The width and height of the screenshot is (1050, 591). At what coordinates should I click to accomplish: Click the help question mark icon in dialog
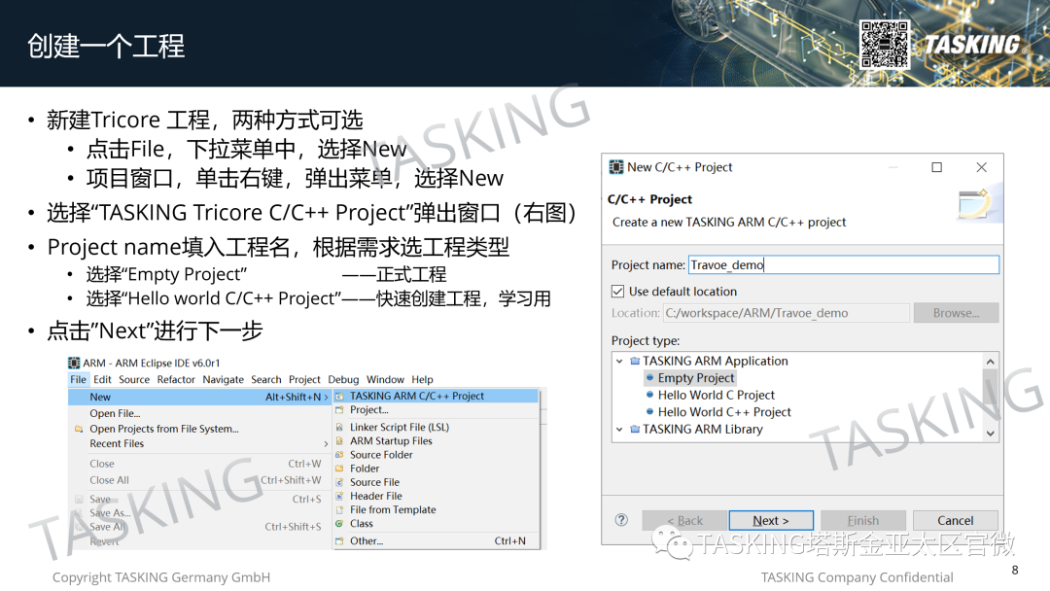(x=621, y=520)
